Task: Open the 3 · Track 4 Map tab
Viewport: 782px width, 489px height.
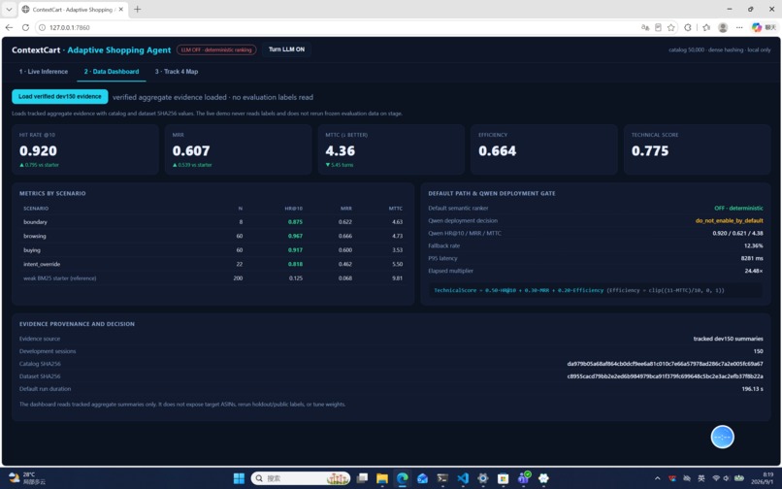Action: coord(176,72)
